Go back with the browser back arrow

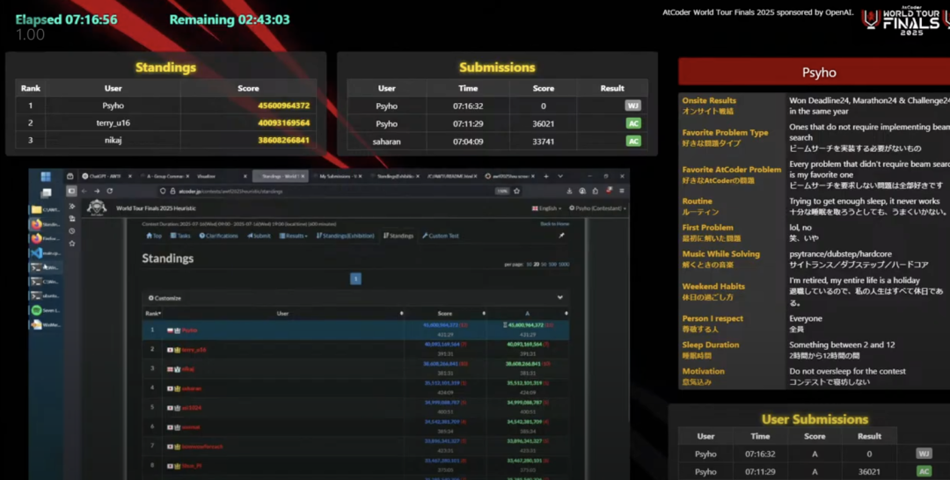[x=84, y=191]
